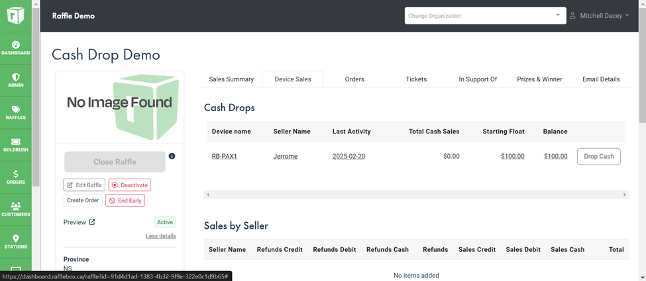Open the Dashboard sidebar item
Screen dimensions: 646x281
click(16, 48)
